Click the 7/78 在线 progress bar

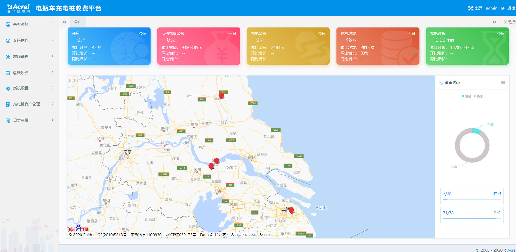point(472,200)
